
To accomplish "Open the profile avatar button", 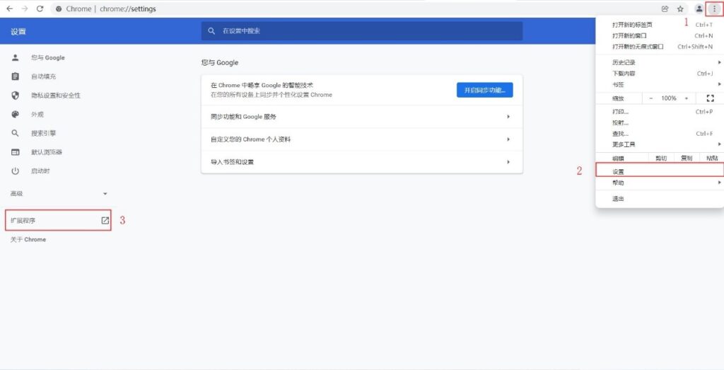I will point(699,8).
